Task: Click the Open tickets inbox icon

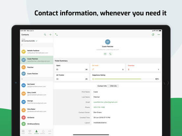Action: 57,69
